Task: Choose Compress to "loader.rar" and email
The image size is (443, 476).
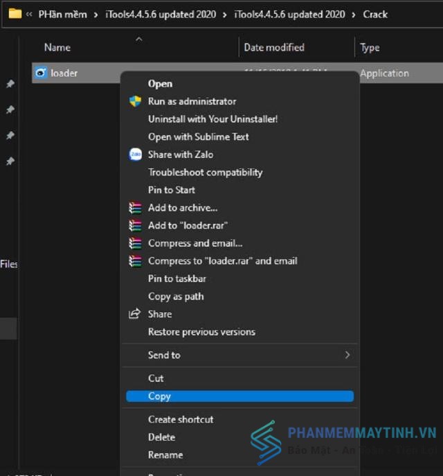Action: tap(223, 261)
